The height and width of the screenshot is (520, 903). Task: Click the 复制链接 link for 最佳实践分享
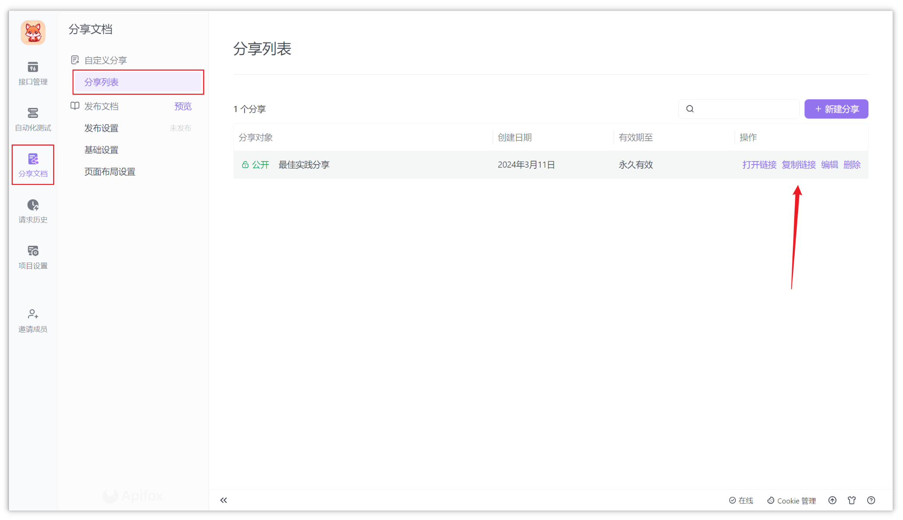[798, 165]
